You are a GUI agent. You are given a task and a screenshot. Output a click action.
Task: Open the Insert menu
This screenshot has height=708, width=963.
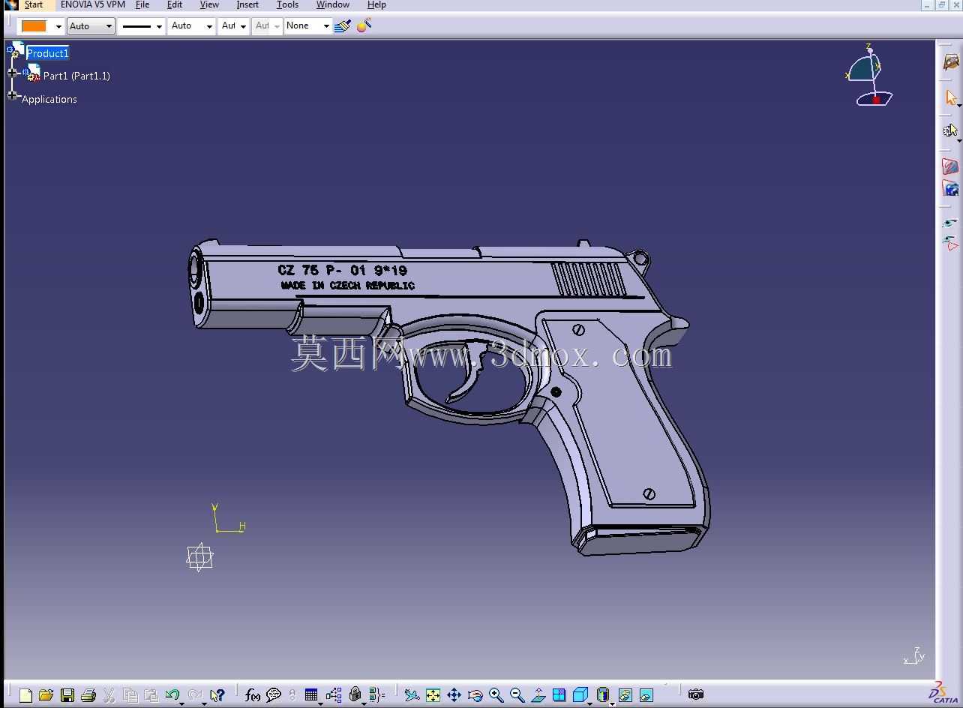[247, 4]
